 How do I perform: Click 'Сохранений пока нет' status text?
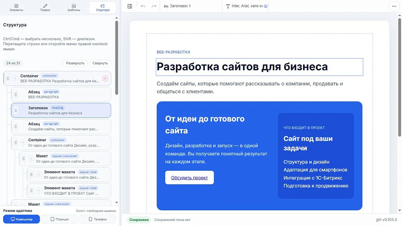point(172,220)
